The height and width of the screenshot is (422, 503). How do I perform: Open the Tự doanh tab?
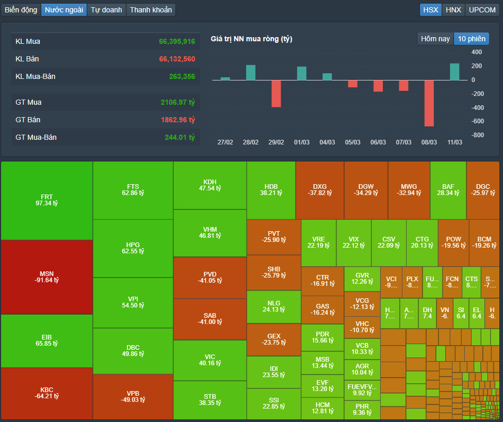tap(106, 10)
